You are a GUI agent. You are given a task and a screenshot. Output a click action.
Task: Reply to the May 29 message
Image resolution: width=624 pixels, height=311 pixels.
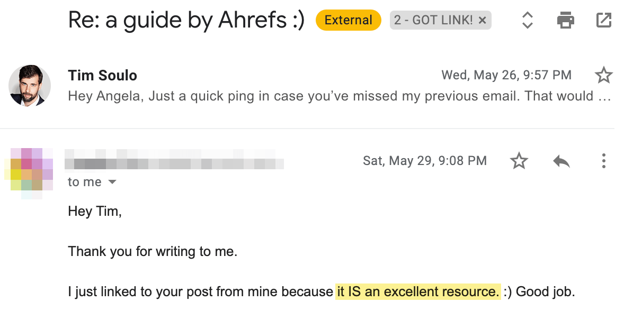(561, 161)
